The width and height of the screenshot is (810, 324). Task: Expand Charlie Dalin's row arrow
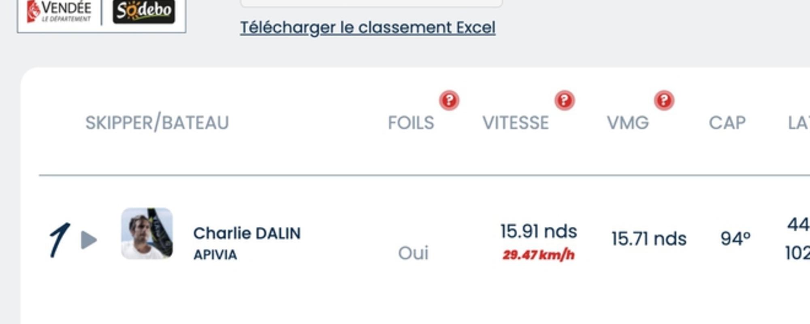89,240
